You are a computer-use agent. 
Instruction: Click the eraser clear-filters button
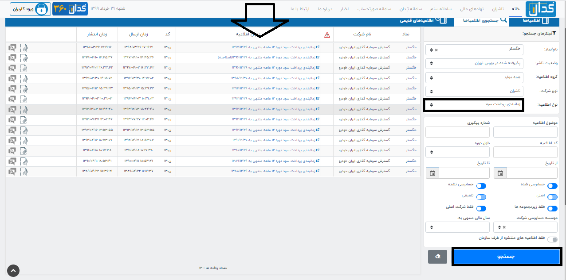coord(437,257)
